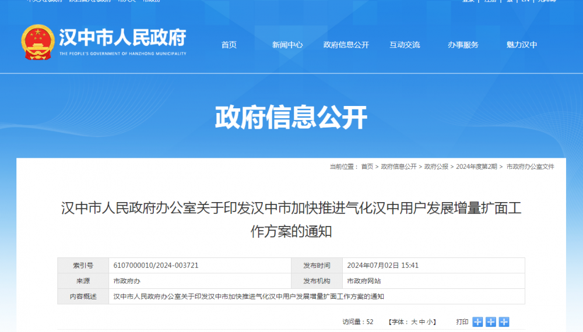Click the 打印 print link
This screenshot has height=332, width=583.
(x=462, y=322)
